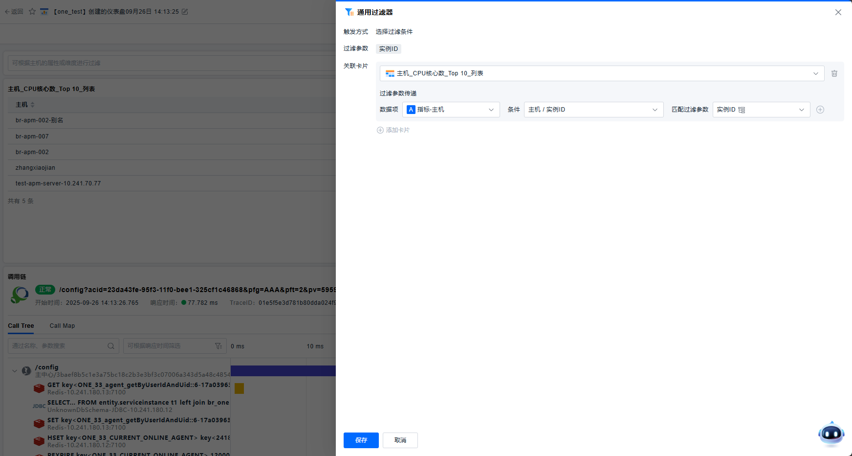Click the search icon in Call Tree

tap(111, 346)
